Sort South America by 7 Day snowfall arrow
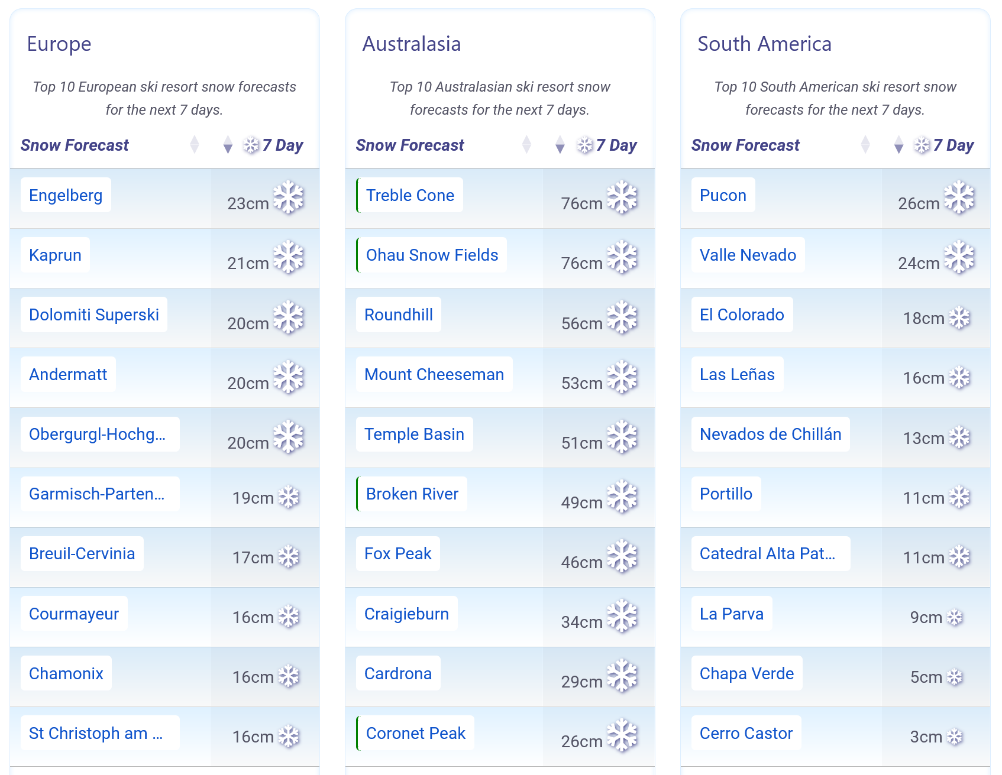Screen dimensions: 1002x775 (x=898, y=145)
